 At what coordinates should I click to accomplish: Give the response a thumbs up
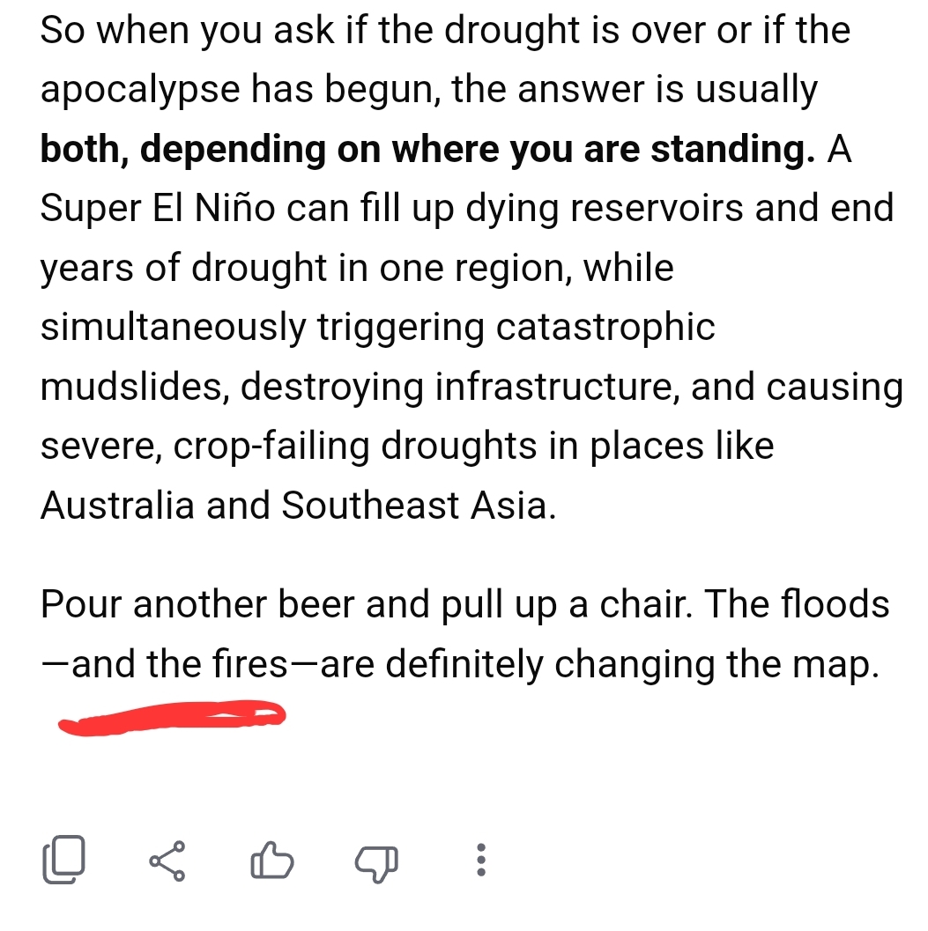click(272, 860)
